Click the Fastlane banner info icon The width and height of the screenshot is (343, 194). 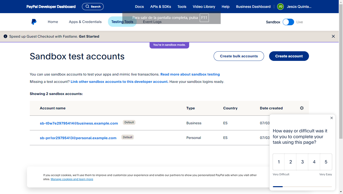point(6,36)
